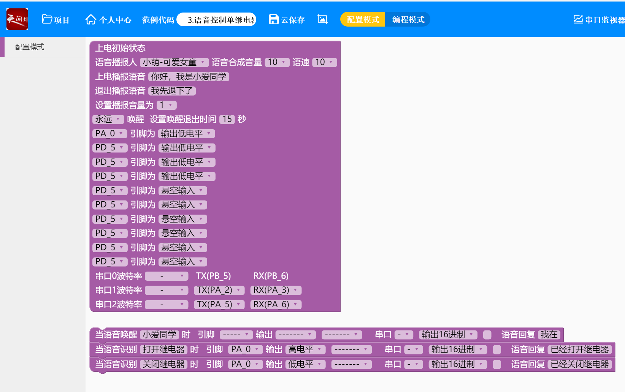Edit reply text 已经关闭继电器
The image size is (625, 392).
tap(580, 364)
